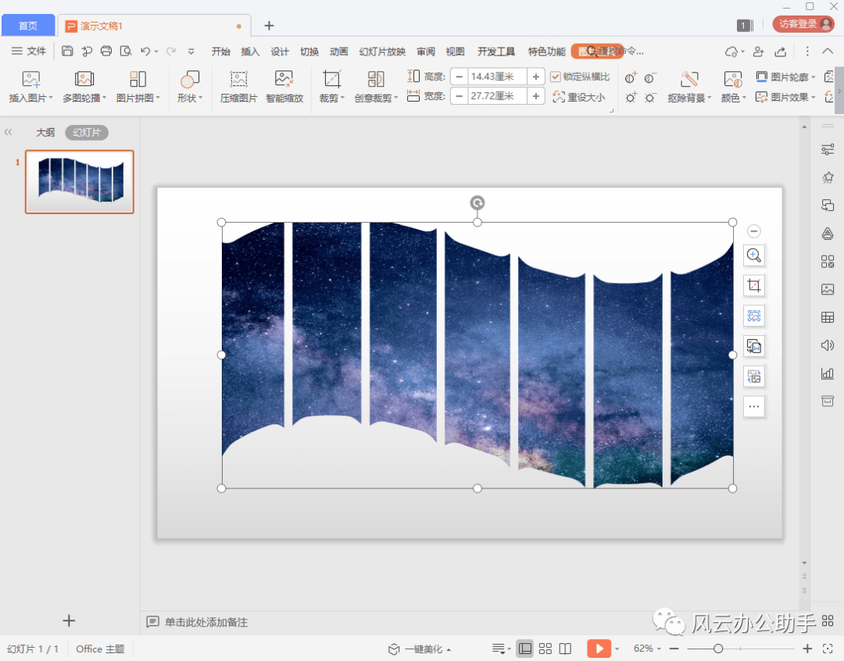Switch to grid view mode in status bar
This screenshot has width=844, height=661.
point(545,648)
